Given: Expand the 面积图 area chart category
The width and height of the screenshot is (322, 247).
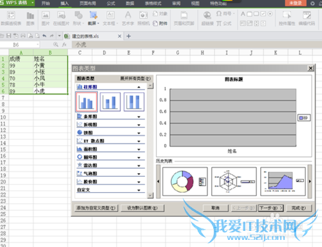Looking at the screenshot, I should pos(139,149).
